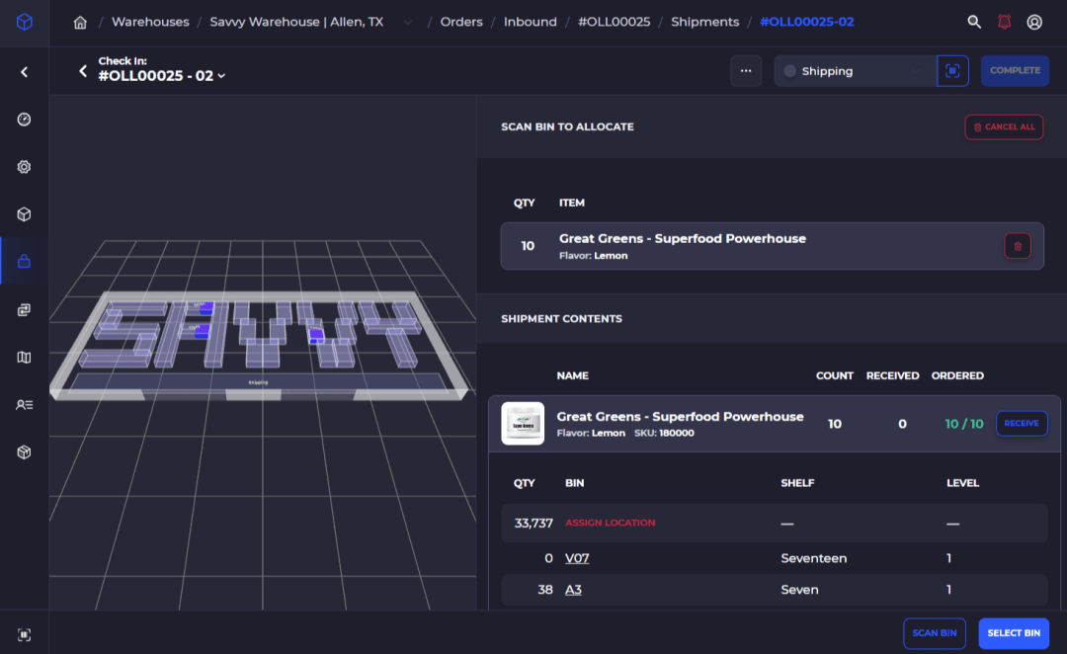The width and height of the screenshot is (1067, 654).
Task: Click the ASSIGN LOCATION link
Action: 611,523
